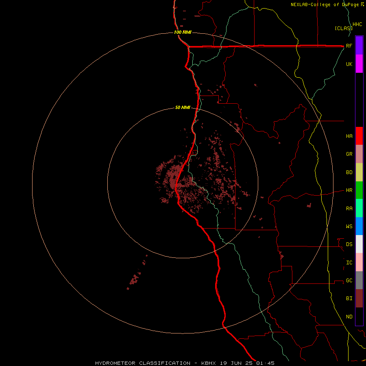Click the RF legend label

[x=349, y=46]
